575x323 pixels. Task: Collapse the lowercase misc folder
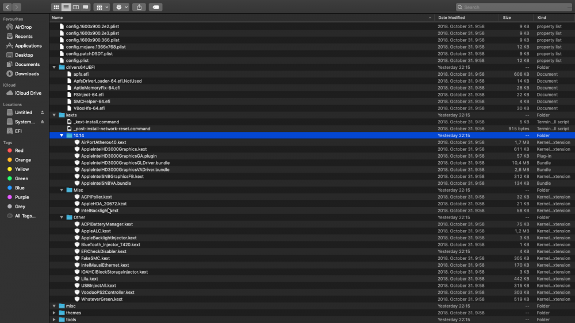[x=54, y=306]
